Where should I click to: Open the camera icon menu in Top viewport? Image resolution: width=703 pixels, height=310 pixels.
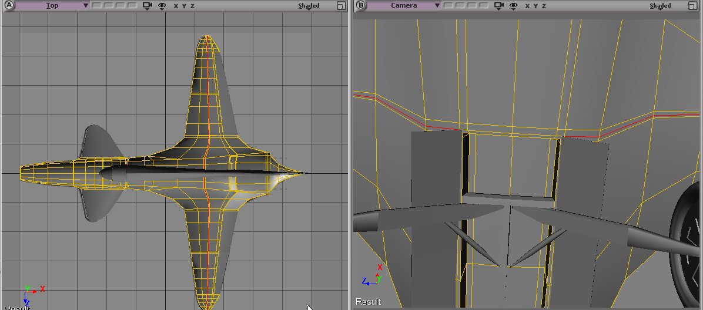[x=147, y=5]
